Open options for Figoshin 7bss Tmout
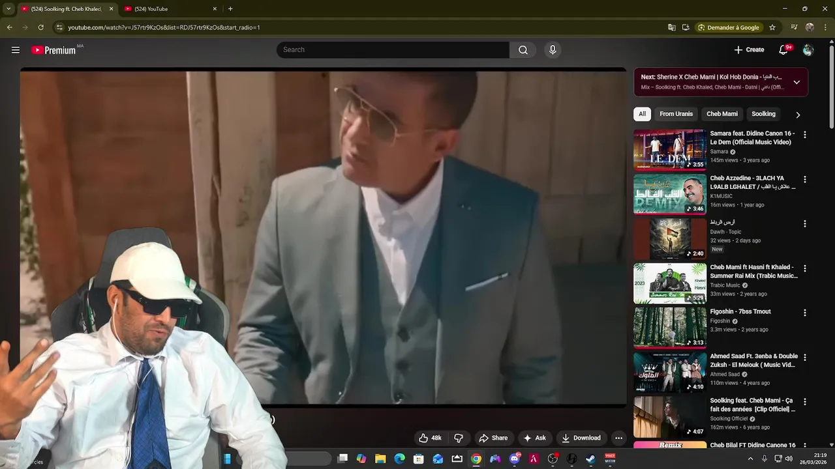This screenshot has width=835, height=469. (x=804, y=313)
